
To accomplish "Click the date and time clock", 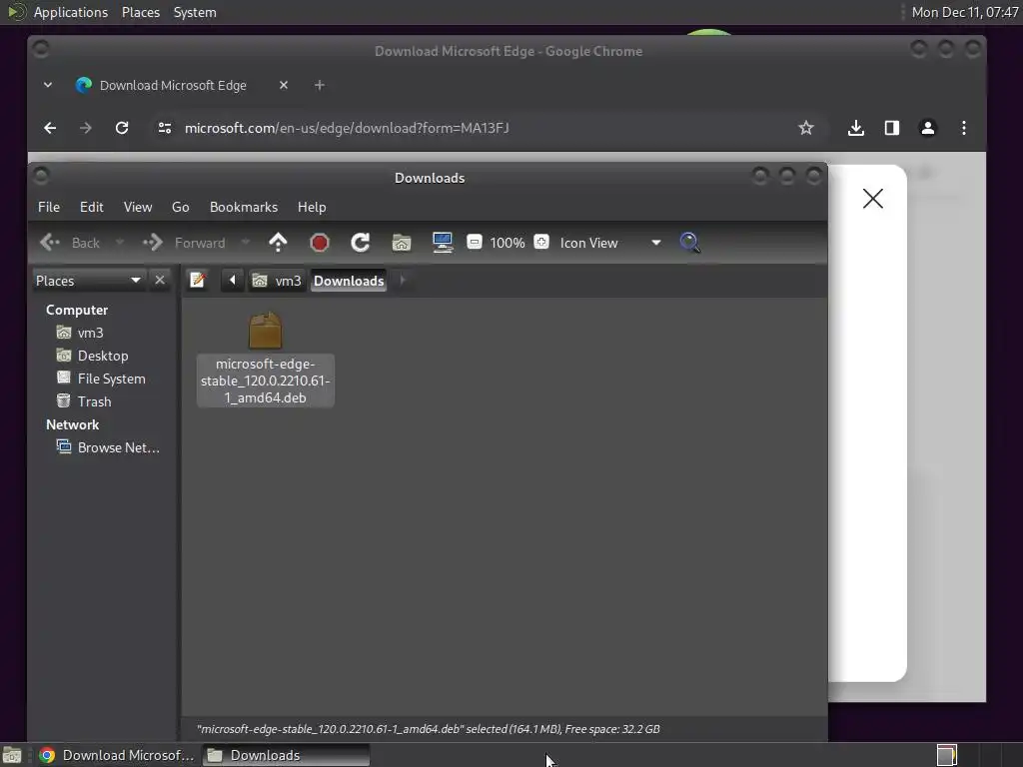I will 964,12.
